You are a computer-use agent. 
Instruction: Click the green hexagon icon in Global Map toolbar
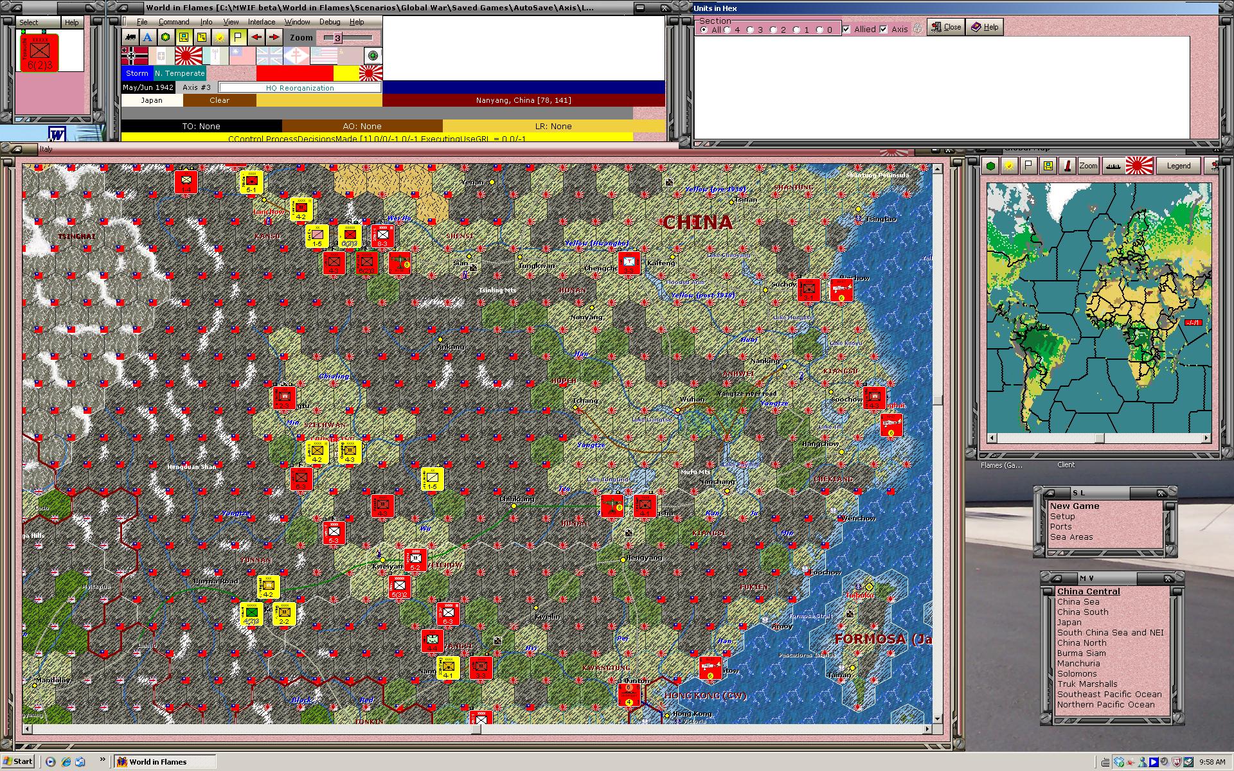click(991, 166)
